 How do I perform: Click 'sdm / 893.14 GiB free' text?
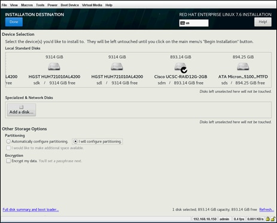pos(181,83)
